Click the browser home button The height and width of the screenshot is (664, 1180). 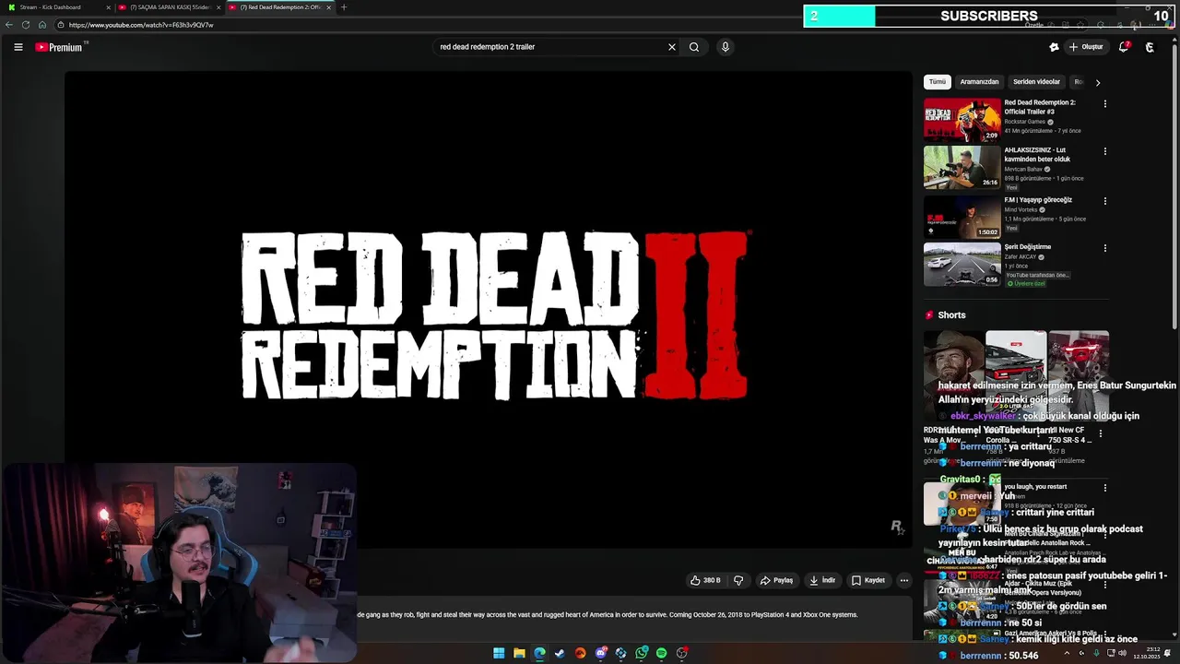click(x=42, y=25)
